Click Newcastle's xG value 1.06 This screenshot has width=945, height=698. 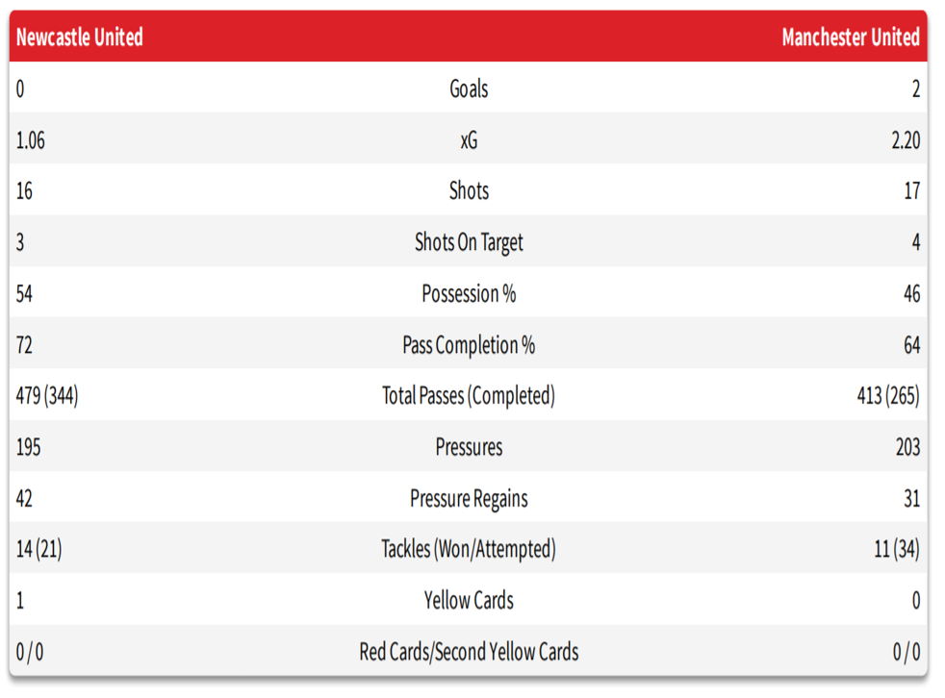[30, 140]
